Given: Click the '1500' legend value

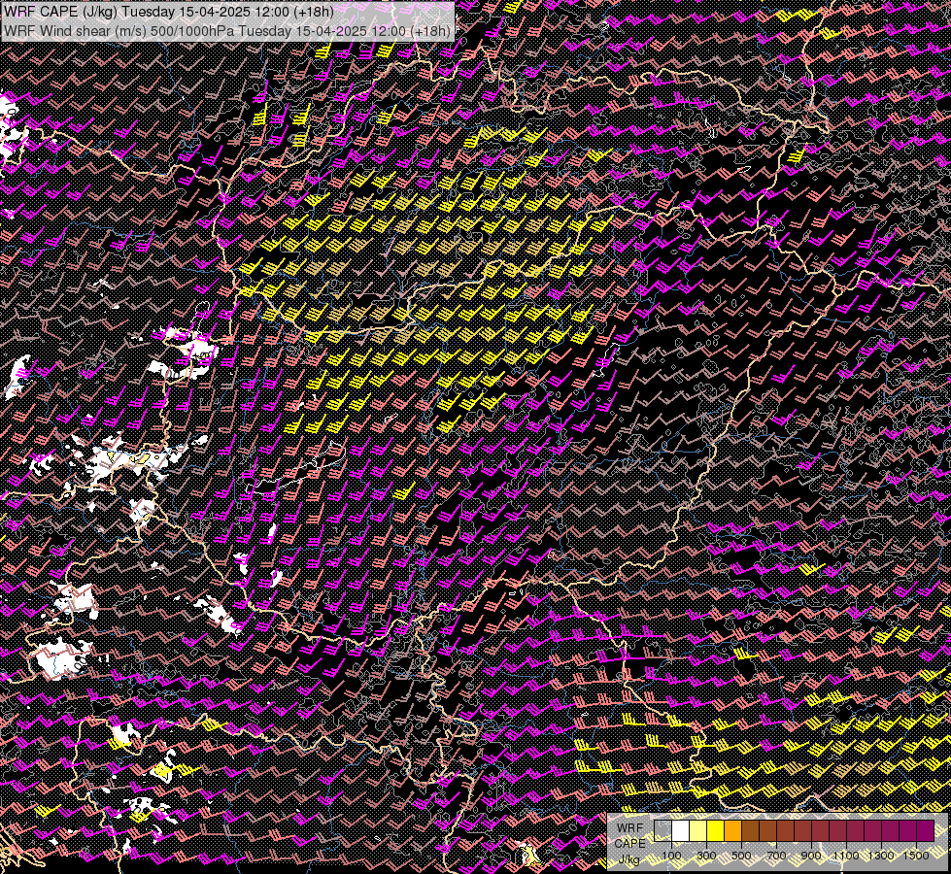Looking at the screenshot, I should tap(916, 856).
